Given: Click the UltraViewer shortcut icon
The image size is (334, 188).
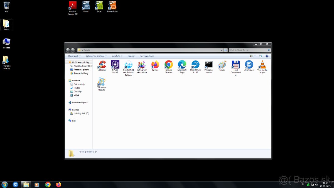Looking at the screenshot, I should pos(249,65).
